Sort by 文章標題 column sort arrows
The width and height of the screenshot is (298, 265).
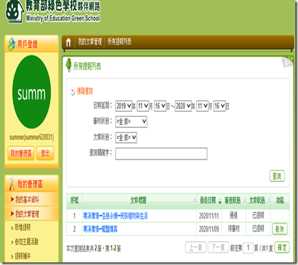coord(194,201)
